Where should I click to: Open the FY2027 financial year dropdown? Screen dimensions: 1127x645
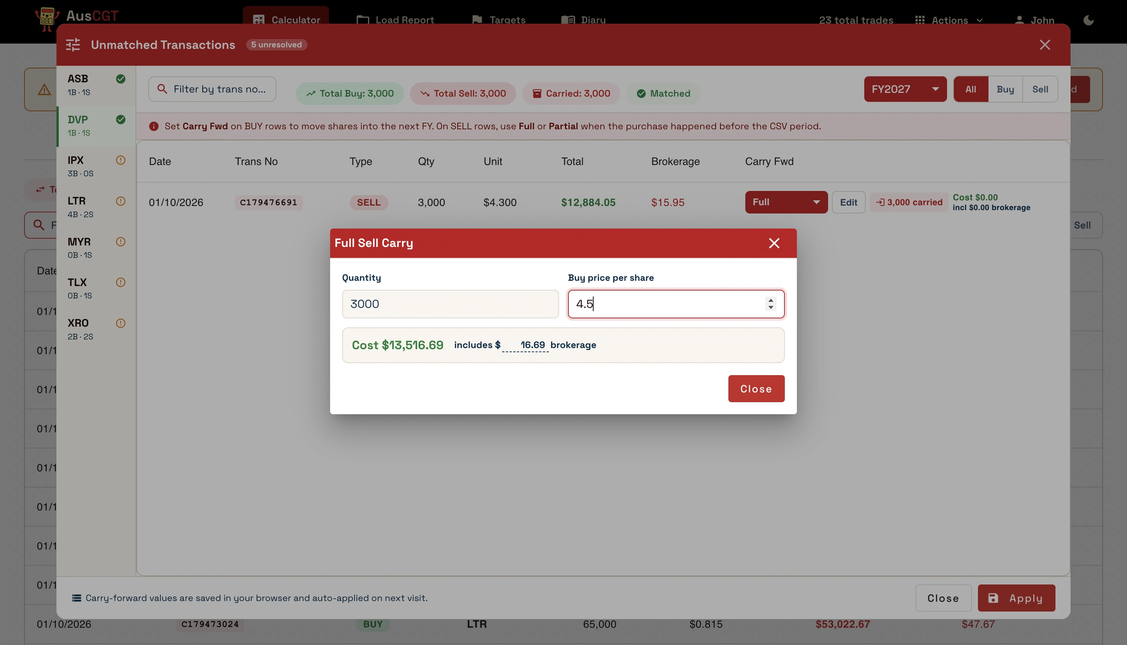tap(905, 89)
